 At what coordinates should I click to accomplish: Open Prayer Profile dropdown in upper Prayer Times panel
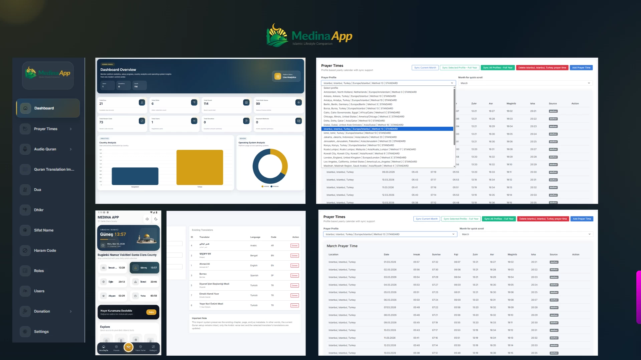click(x=388, y=83)
